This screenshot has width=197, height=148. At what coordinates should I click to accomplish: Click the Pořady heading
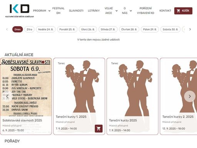[x=12, y=141]
